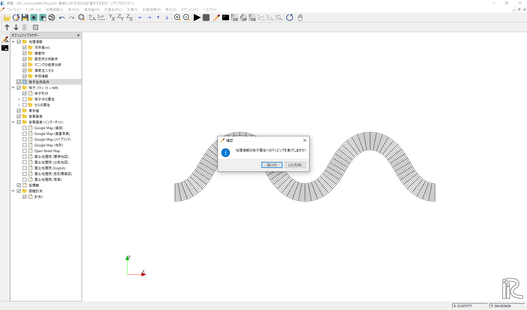Toggle the 格子形状 checkbox
The image size is (527, 310).
click(x=25, y=93)
